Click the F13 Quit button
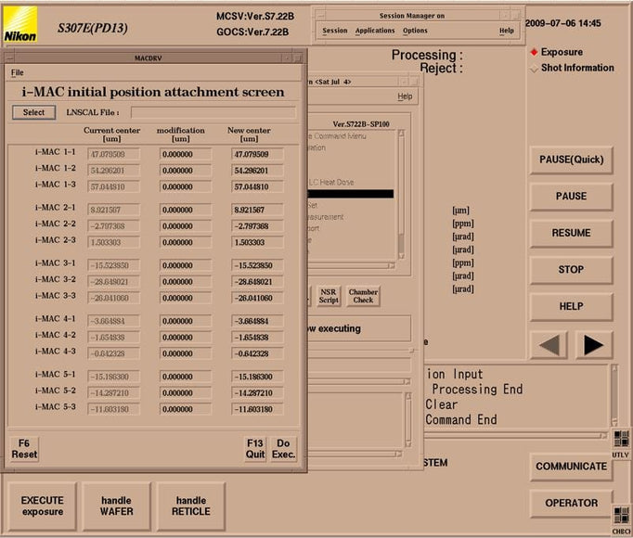Image resolution: width=633 pixels, height=538 pixels. pos(255,449)
